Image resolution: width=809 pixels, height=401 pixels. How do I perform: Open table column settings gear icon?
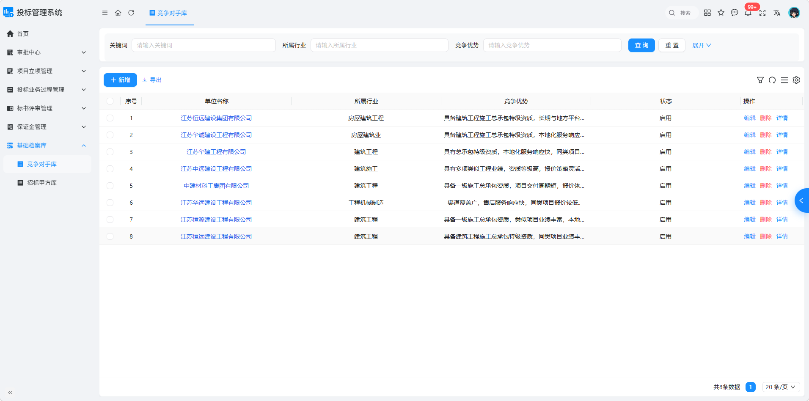coord(796,80)
